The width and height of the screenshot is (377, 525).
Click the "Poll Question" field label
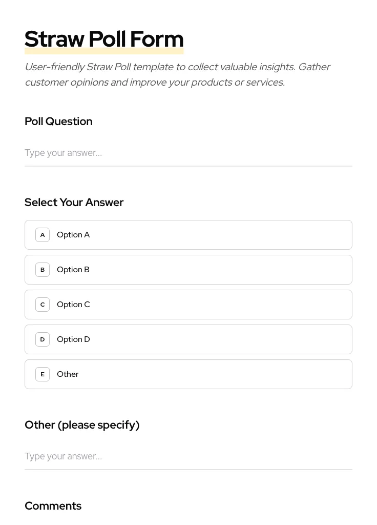click(58, 122)
